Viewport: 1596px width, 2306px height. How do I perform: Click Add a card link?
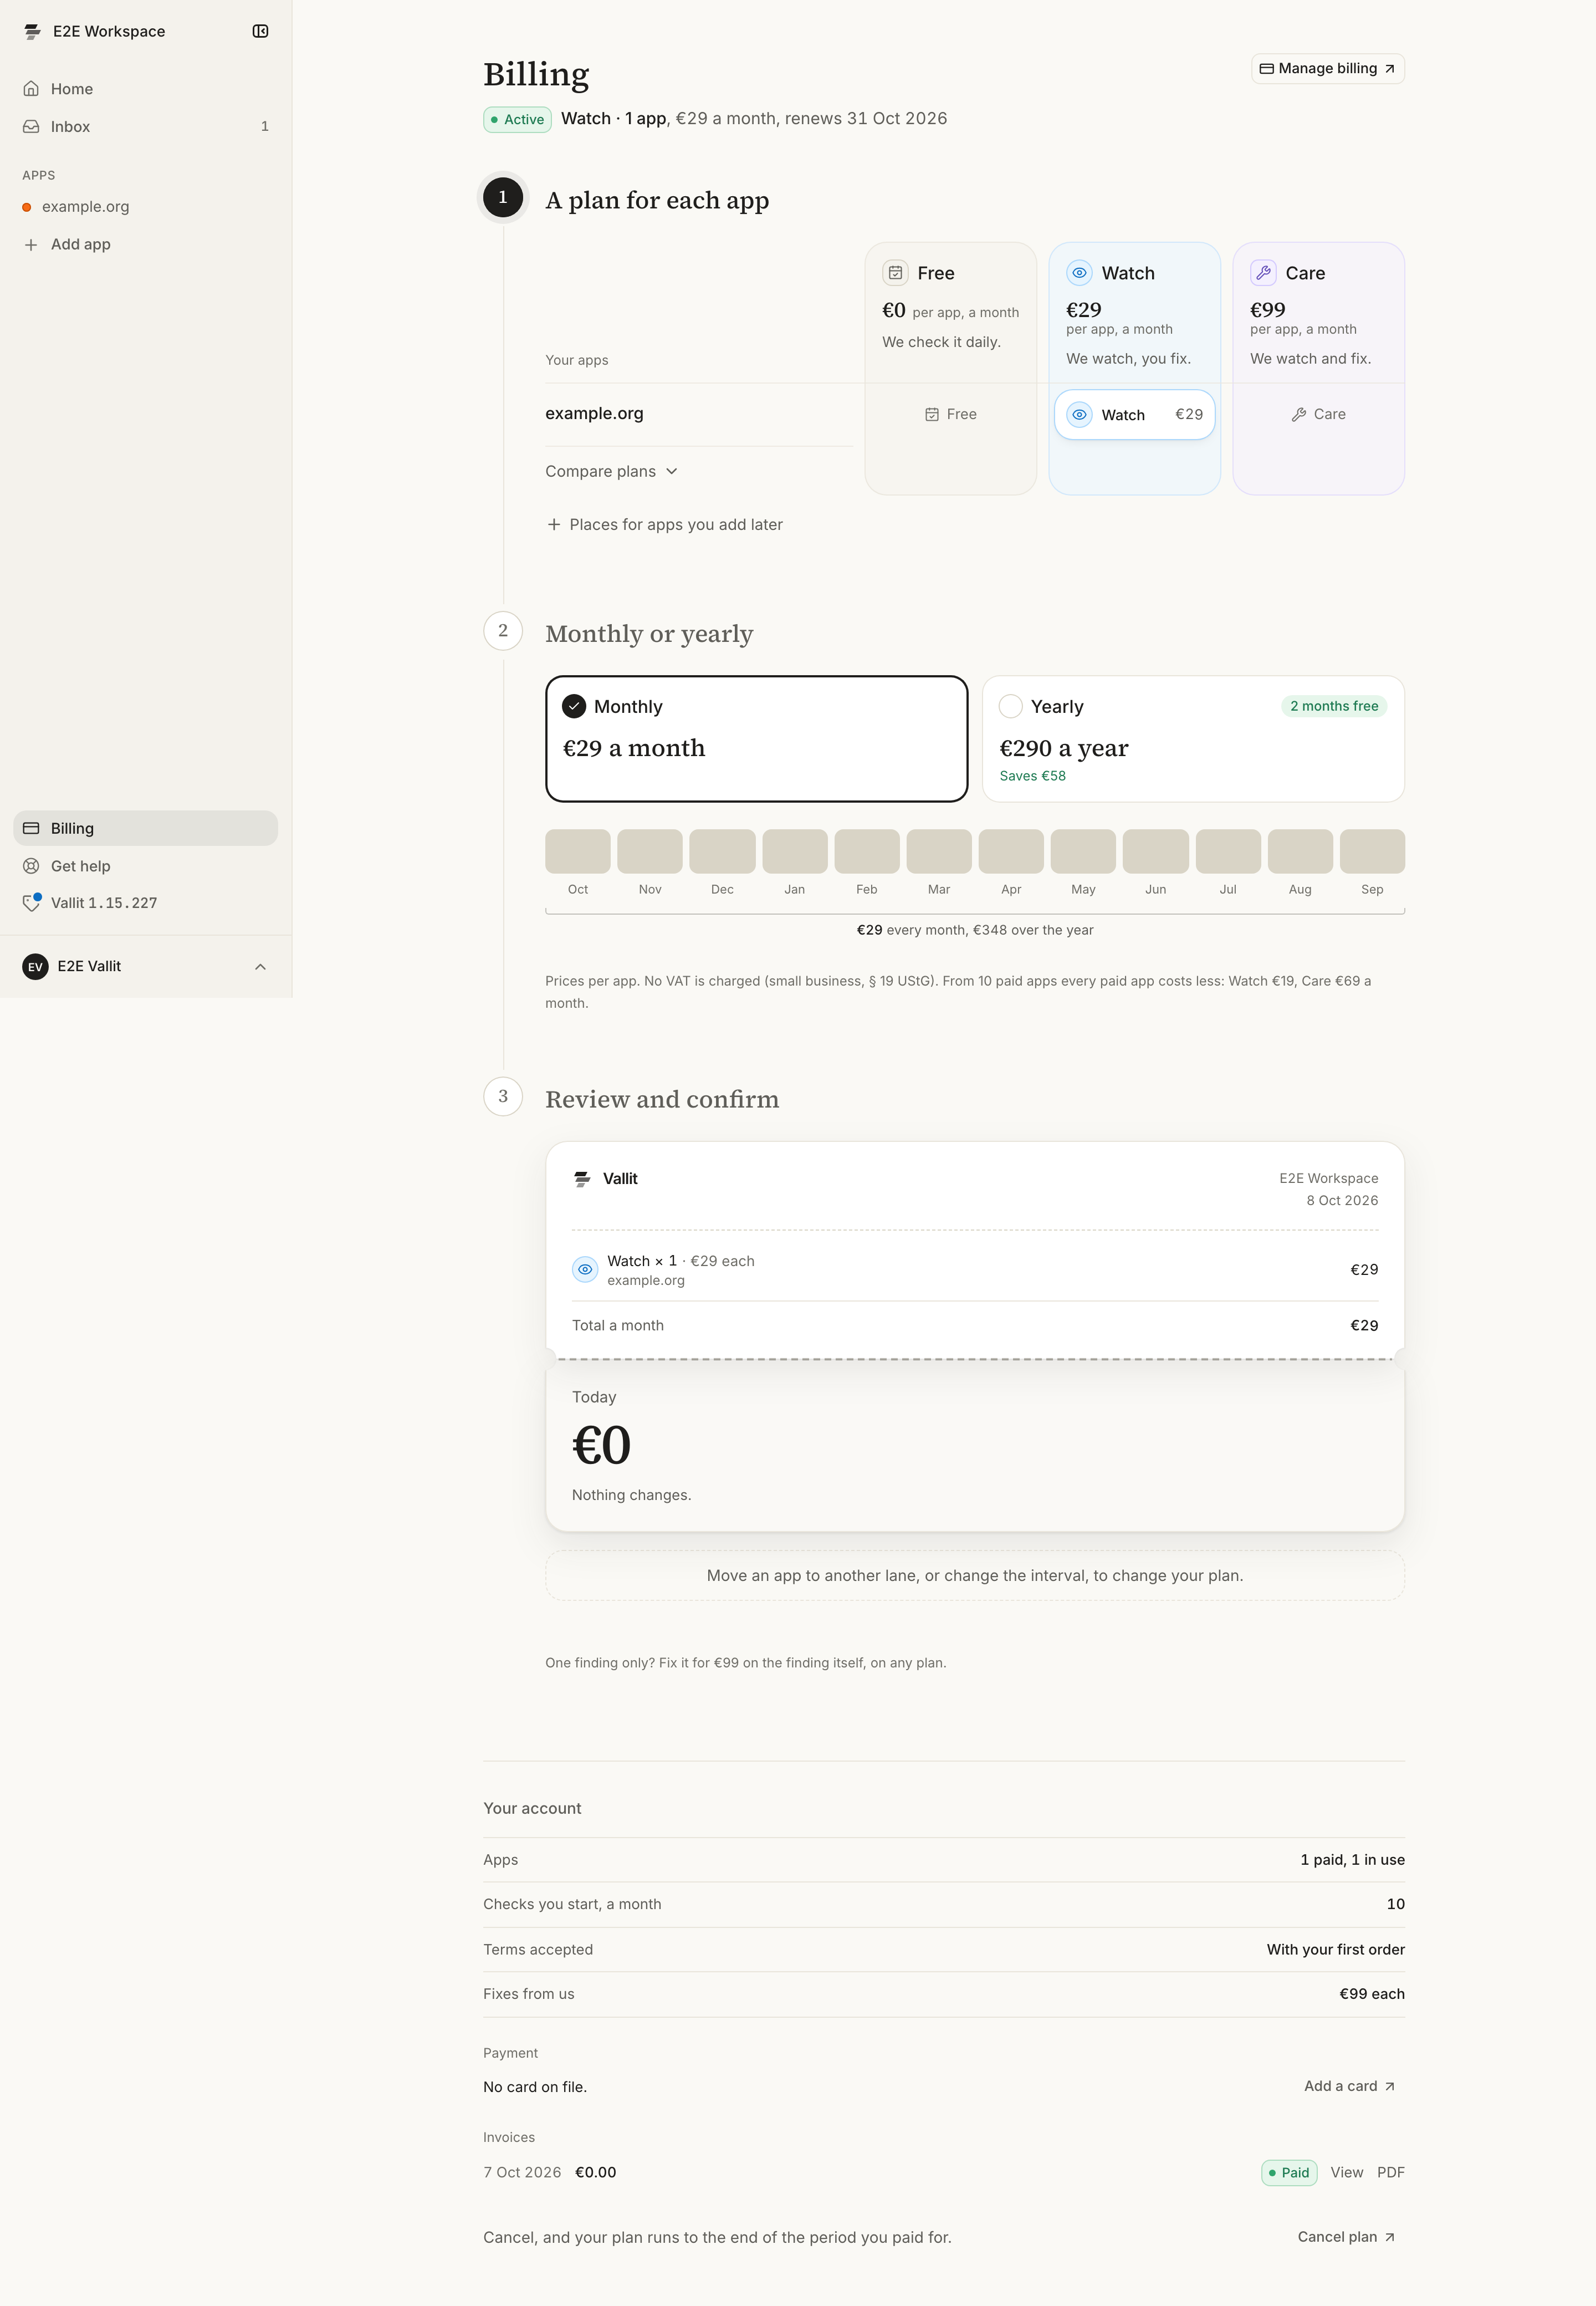tap(1350, 2086)
